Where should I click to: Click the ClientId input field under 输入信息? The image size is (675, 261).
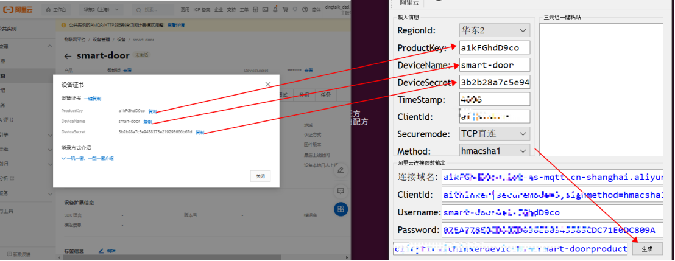494,117
